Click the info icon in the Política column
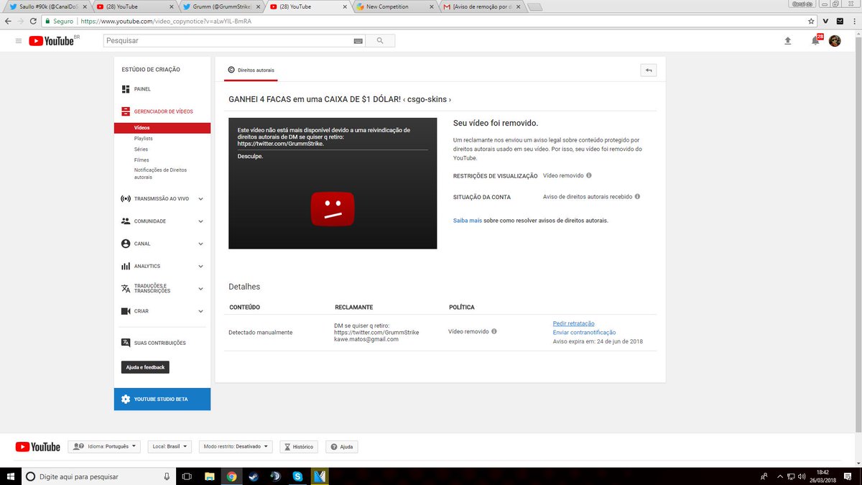Image resolution: width=862 pixels, height=485 pixels. [494, 331]
